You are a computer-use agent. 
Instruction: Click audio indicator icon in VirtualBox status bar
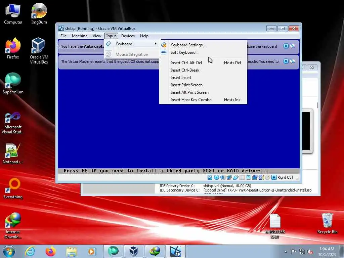tap(223, 177)
